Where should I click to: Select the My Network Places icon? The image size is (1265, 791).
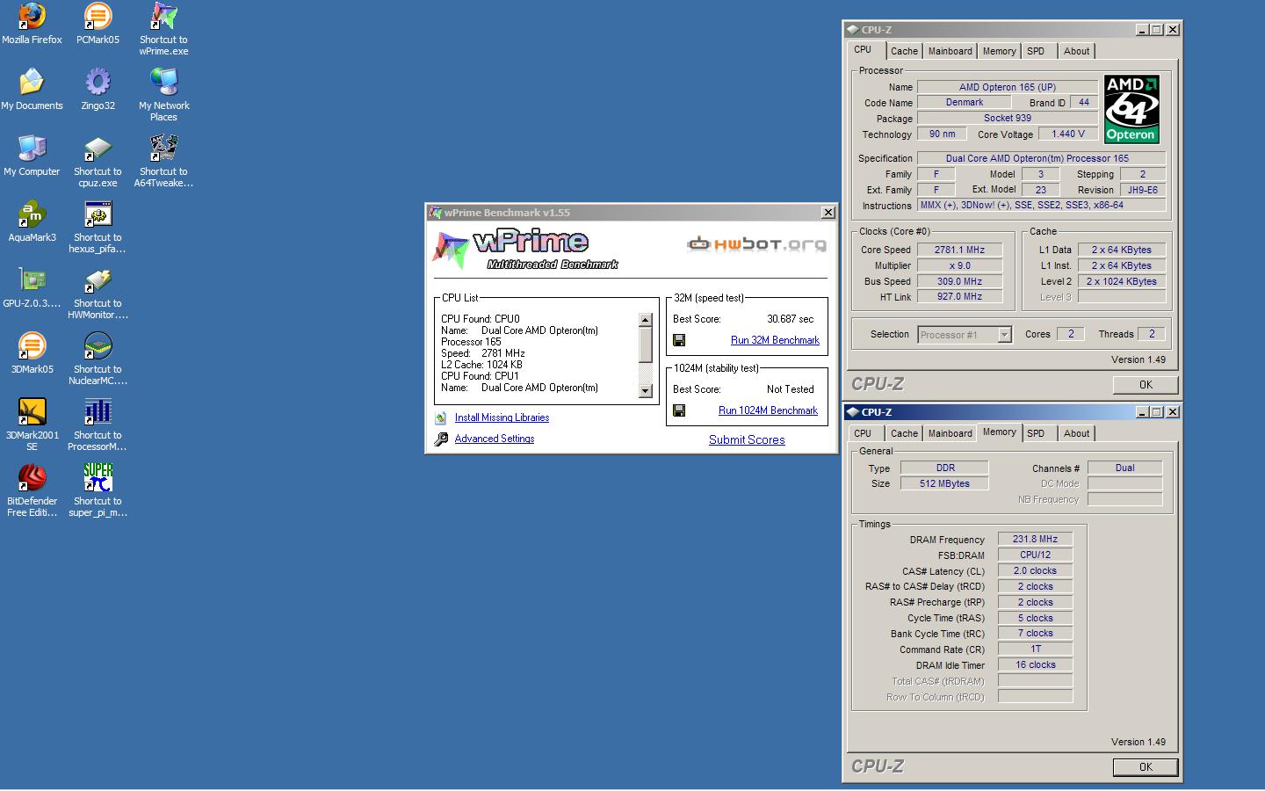(x=163, y=82)
